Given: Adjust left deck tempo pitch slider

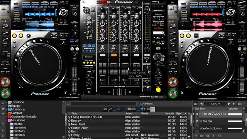Looking at the screenshot, I should [74, 80].
